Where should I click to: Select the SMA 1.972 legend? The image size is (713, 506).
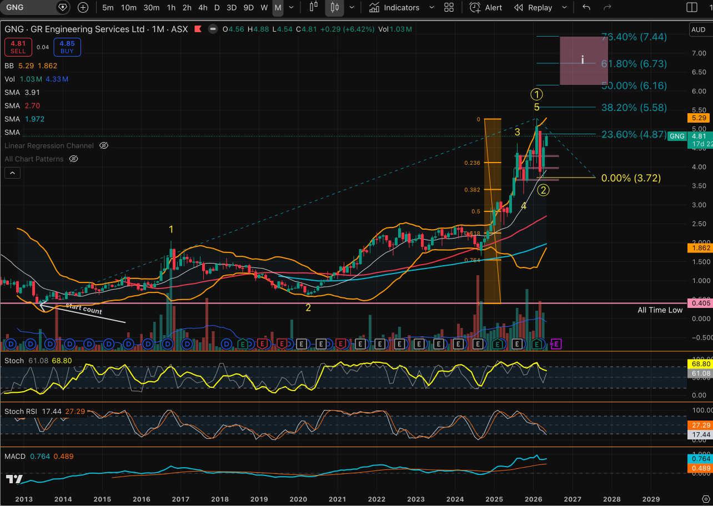tap(24, 119)
